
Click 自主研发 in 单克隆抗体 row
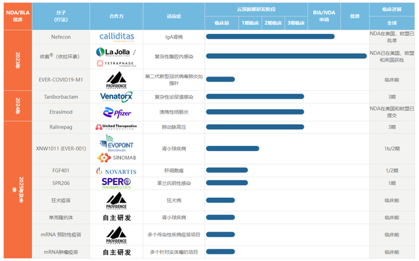117,218
